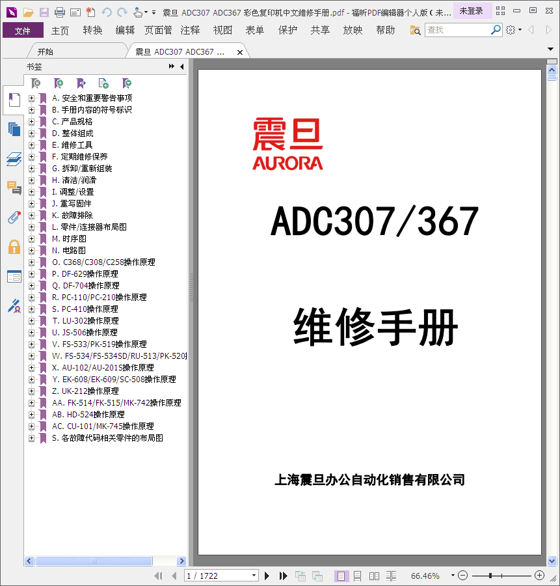This screenshot has width=560, height=586.
Task: Open the 转换 ribbon tab
Action: point(92,30)
